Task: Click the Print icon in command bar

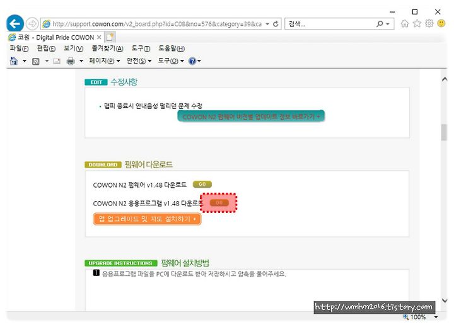Action: click(x=71, y=61)
